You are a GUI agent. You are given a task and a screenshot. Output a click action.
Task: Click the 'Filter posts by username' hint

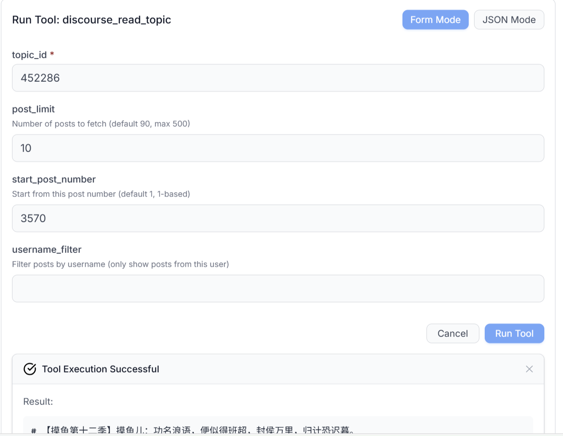tap(121, 264)
